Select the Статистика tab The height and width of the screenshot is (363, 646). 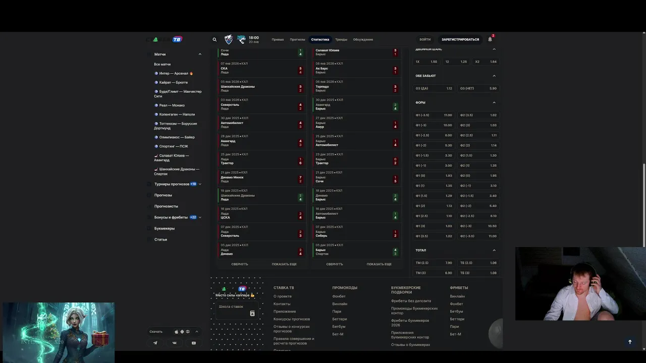pos(320,39)
